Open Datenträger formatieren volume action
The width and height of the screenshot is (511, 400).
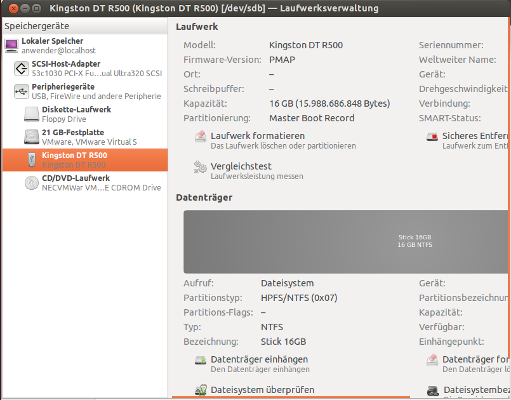467,364
